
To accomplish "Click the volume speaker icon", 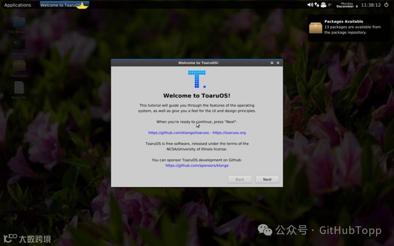I will [310, 5].
